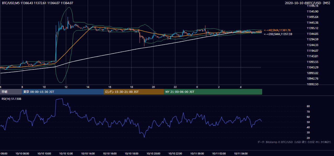Click price axis label 10942.76
The image size is (334, 156).
click(312, 79)
